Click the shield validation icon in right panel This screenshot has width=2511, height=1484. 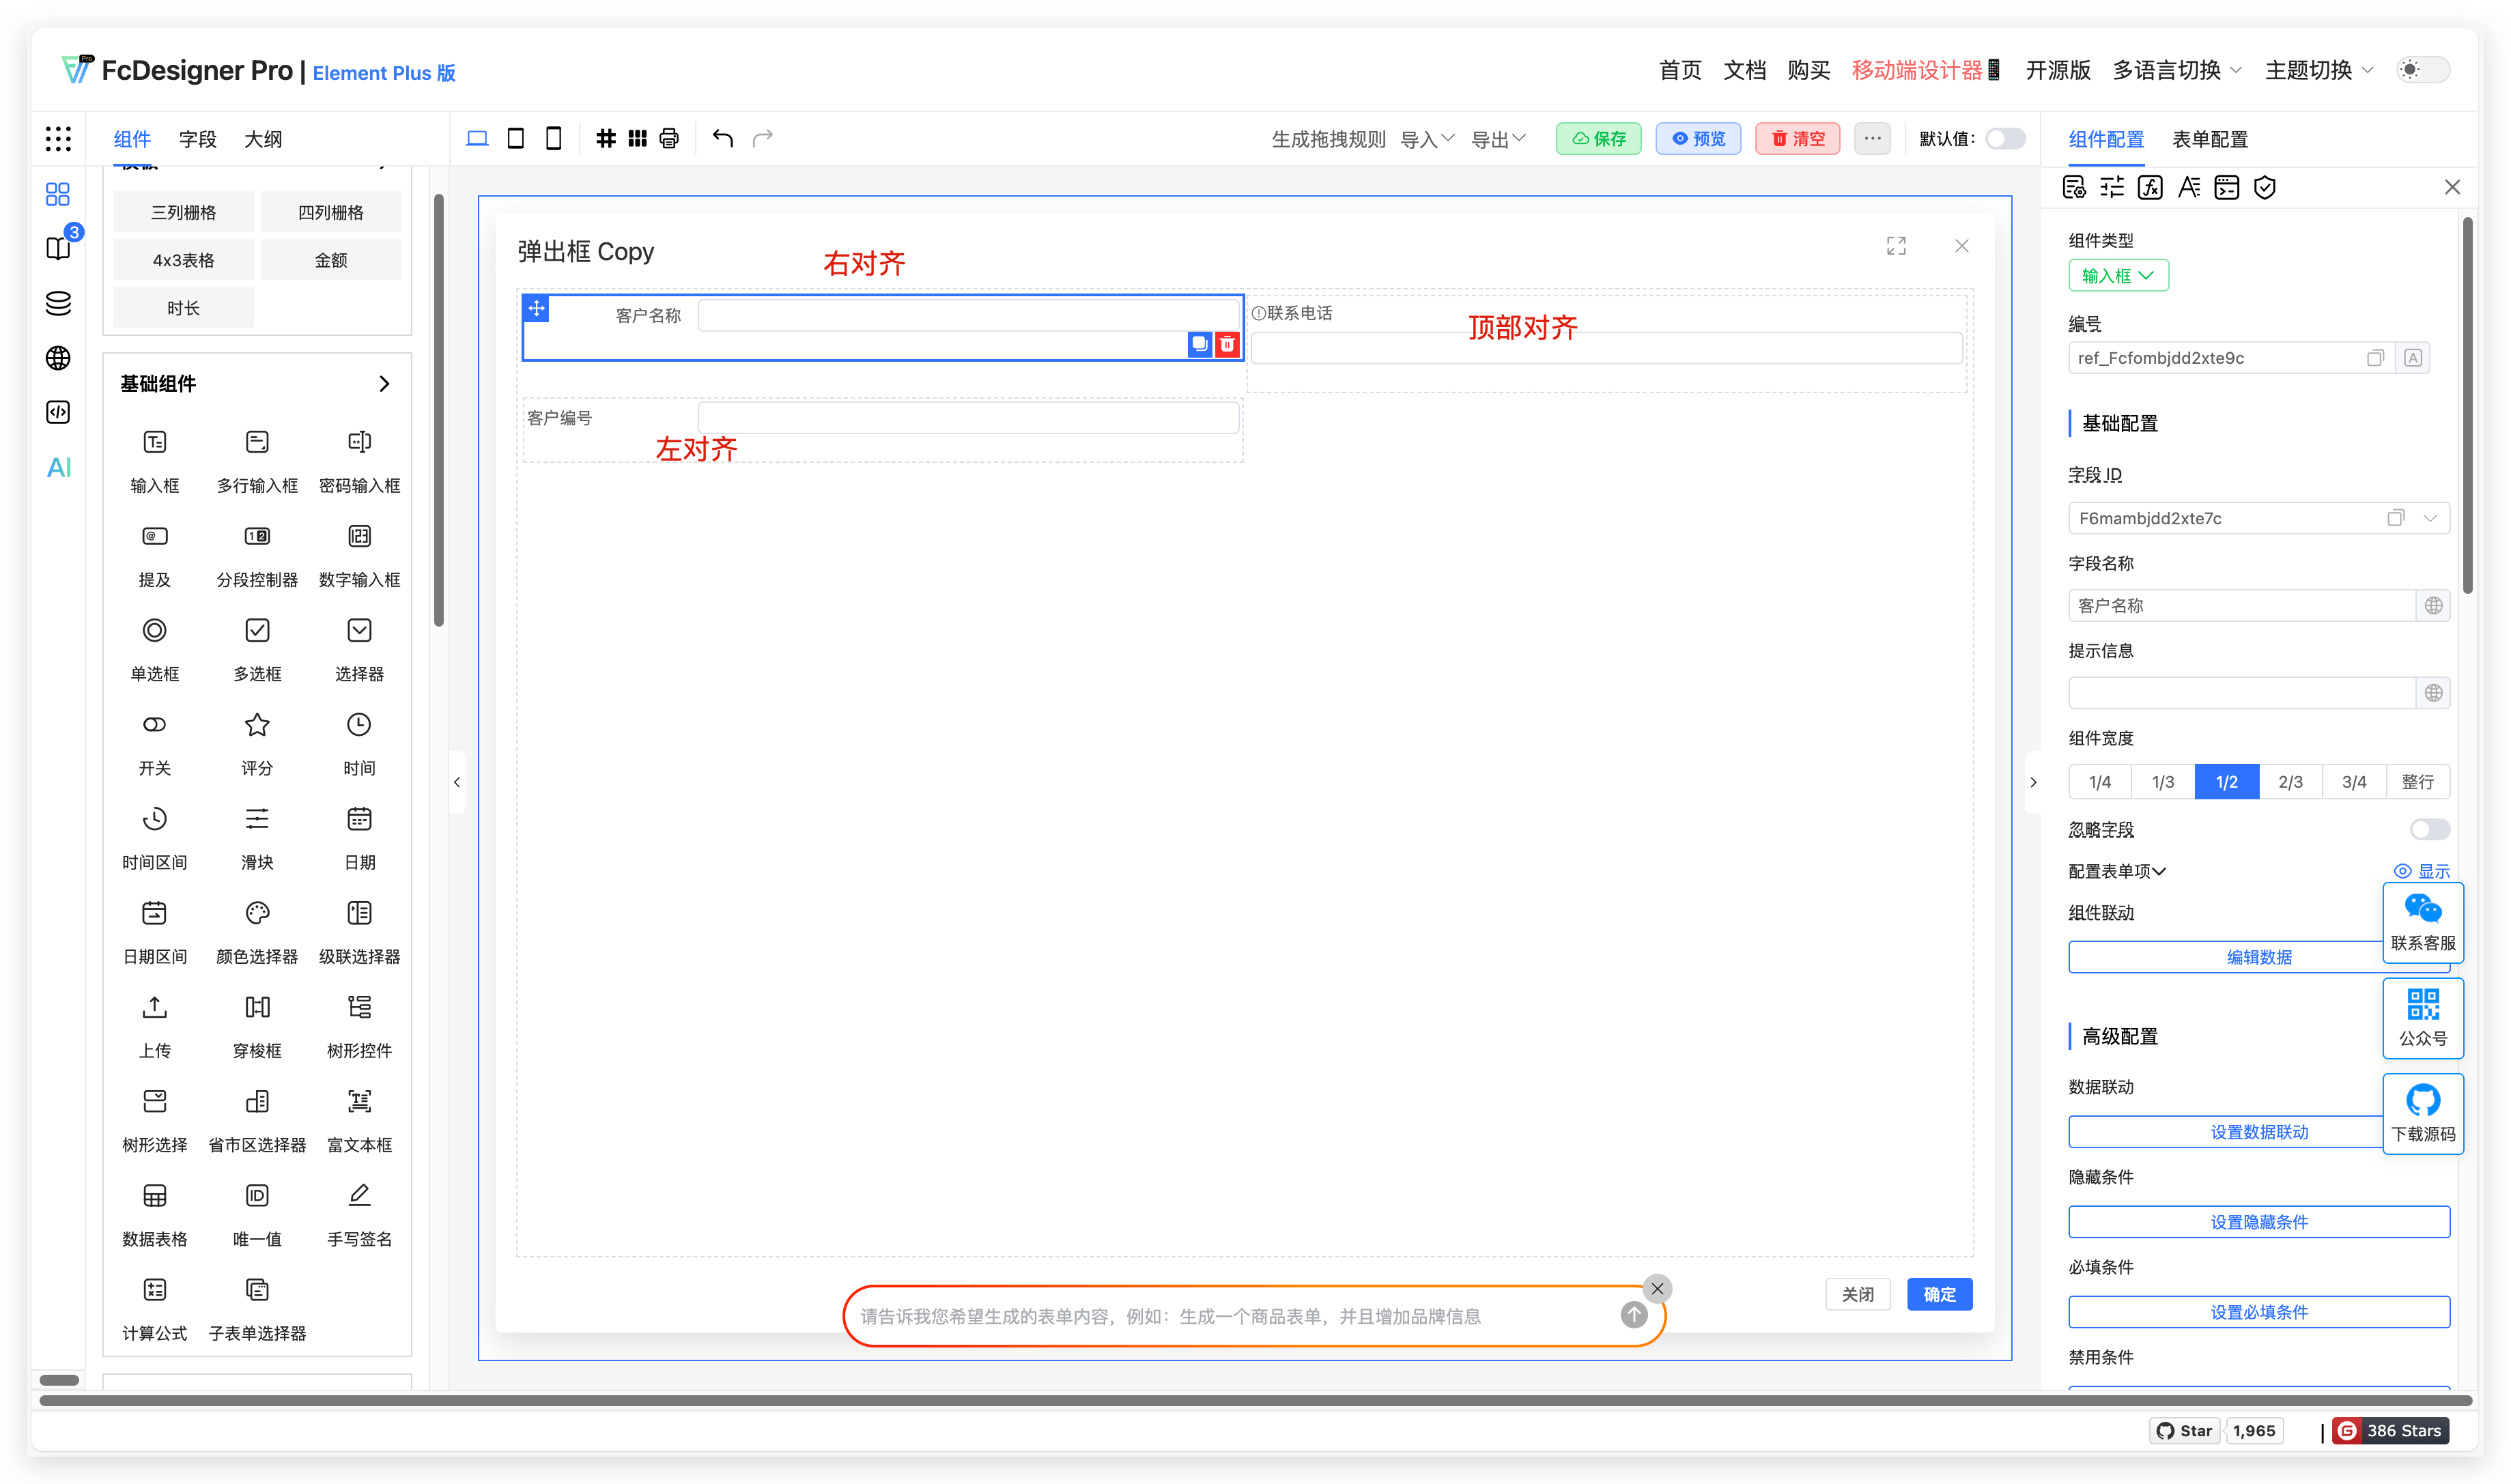[x=2265, y=187]
